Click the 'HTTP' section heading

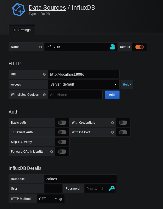click(15, 64)
